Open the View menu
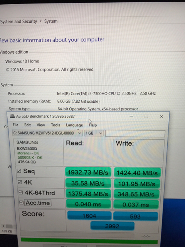 click(41, 125)
